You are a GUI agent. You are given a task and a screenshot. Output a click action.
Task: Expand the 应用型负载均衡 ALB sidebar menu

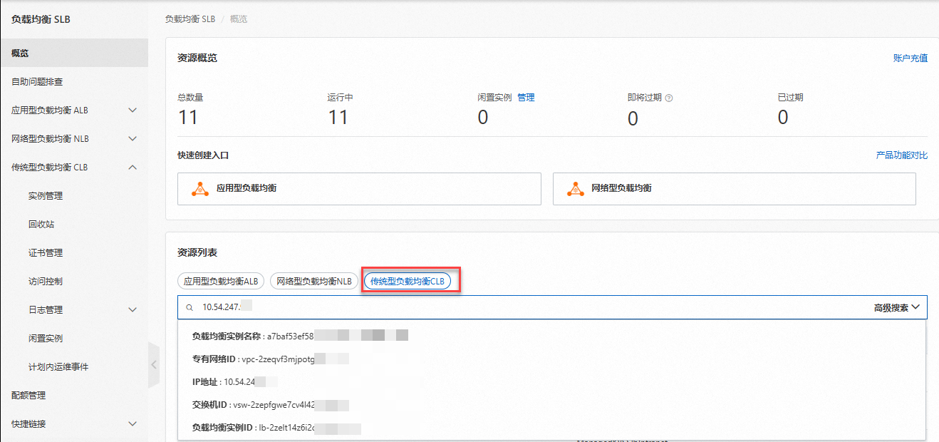[133, 110]
